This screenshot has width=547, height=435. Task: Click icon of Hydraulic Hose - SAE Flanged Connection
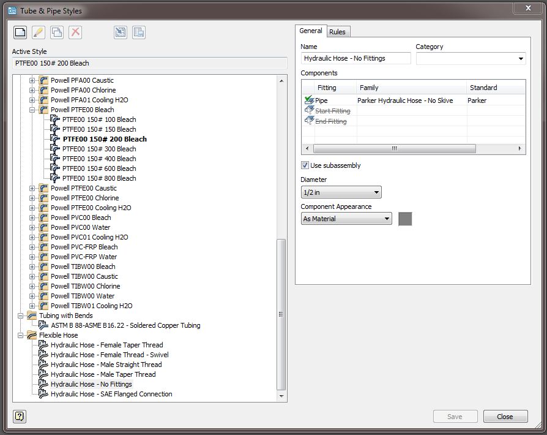(43, 394)
